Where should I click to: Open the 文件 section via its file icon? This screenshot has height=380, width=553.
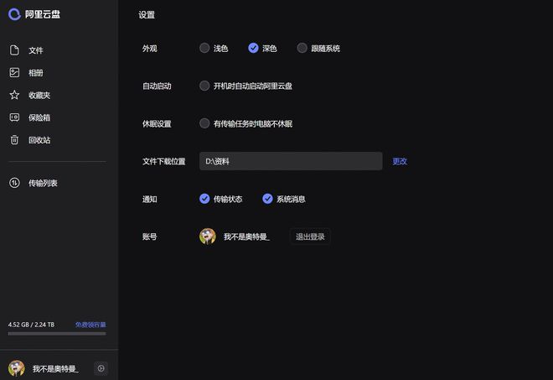[x=14, y=50]
